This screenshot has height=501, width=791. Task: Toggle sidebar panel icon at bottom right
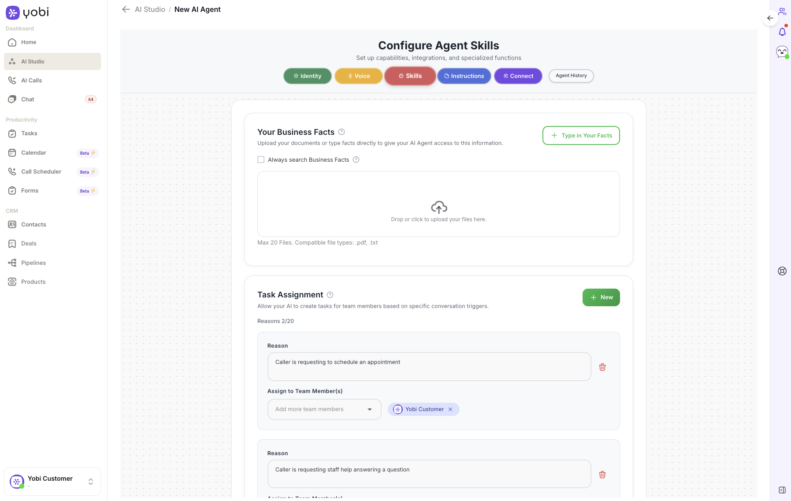tap(782, 490)
